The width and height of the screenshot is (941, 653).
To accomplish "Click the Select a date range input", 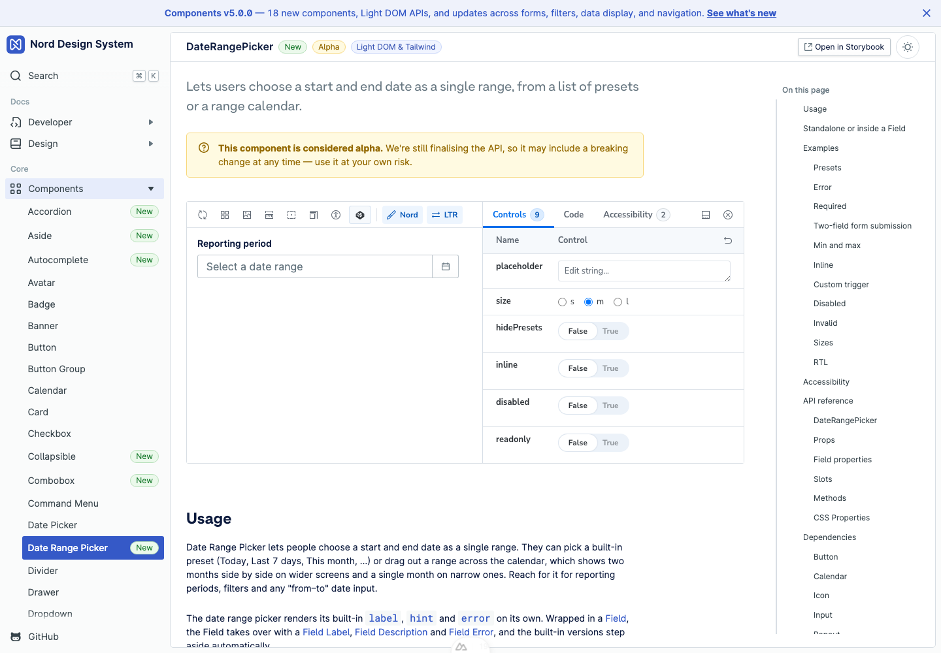I will pyautogui.click(x=315, y=266).
